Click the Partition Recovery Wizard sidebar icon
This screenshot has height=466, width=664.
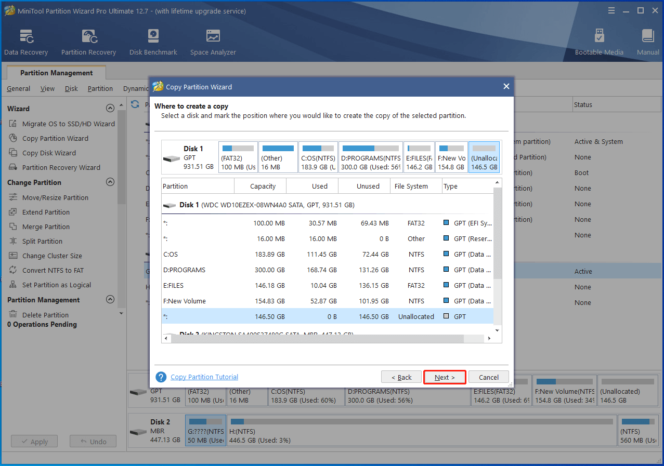click(13, 167)
